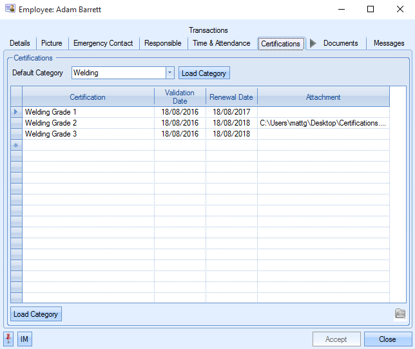Screen dimensions: 415x349
Task: Click the attachment folder icon
Action: [400, 314]
